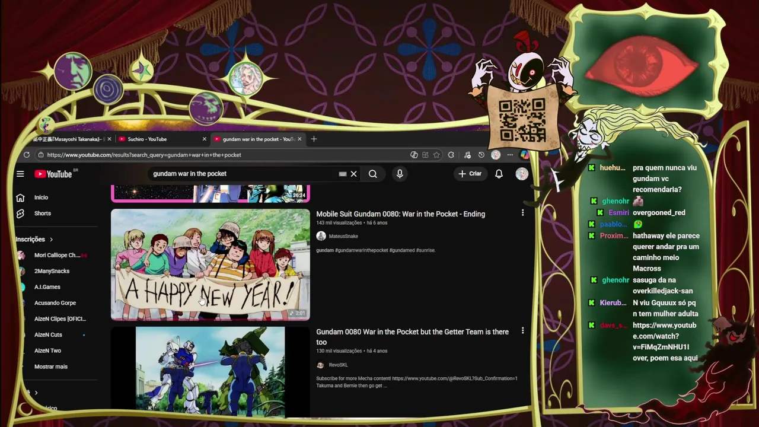Visit the MateusSnake channel
Viewport: 759px width, 427px height.
(343, 236)
